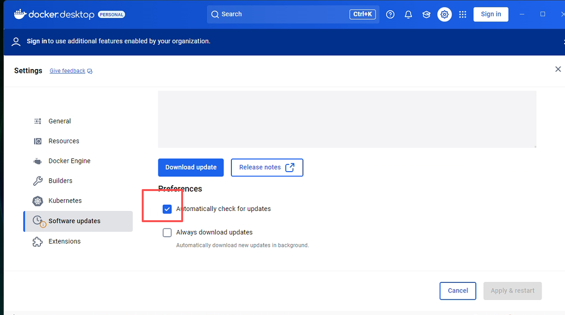Click the Cancel button
565x315 pixels.
[458, 291]
